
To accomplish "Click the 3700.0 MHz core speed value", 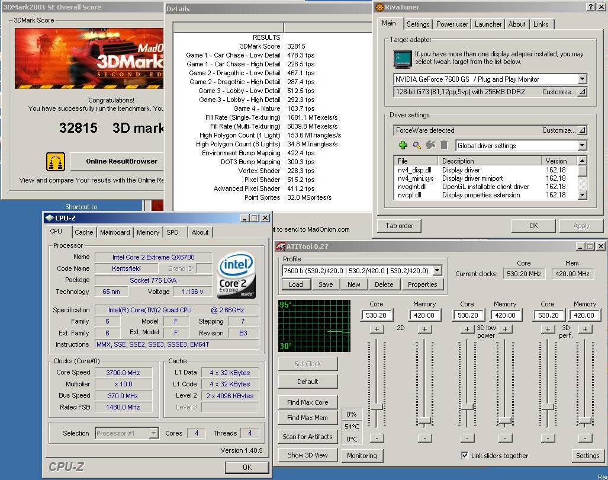I will click(123, 373).
